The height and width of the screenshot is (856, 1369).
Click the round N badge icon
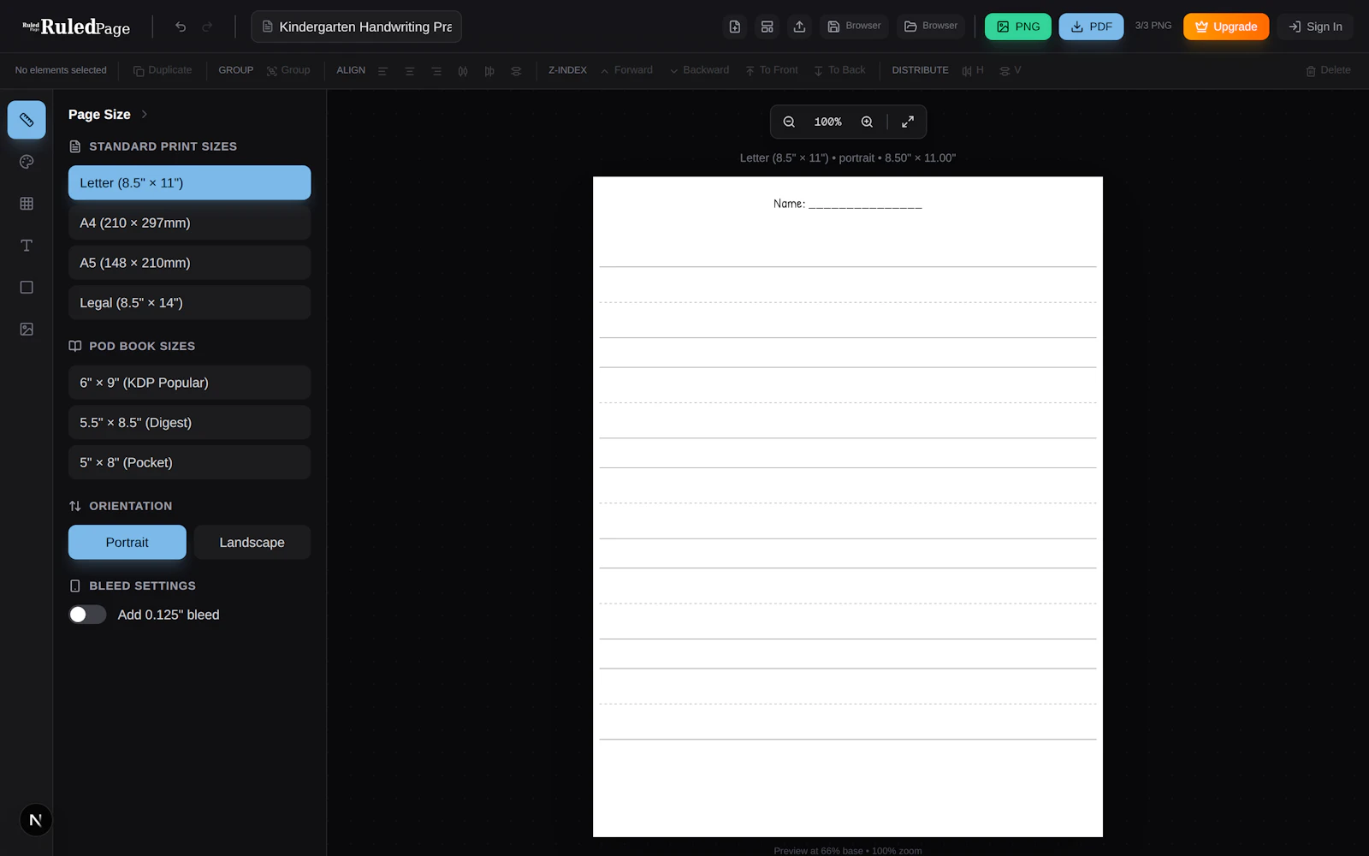[x=36, y=820]
